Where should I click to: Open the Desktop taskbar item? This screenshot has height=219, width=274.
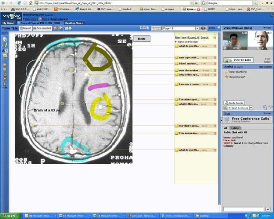211,216
